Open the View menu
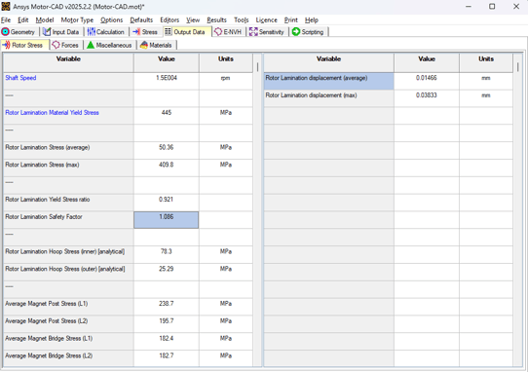Image resolution: width=528 pixels, height=372 pixels. [193, 20]
